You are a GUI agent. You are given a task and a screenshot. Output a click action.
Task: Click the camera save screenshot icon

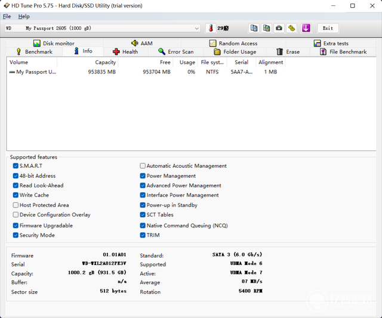point(279,28)
